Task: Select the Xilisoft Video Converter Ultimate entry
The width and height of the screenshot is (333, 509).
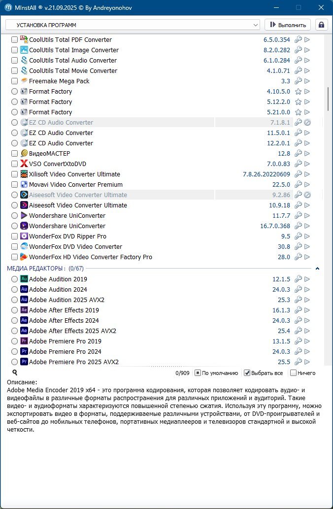Action: click(x=74, y=174)
